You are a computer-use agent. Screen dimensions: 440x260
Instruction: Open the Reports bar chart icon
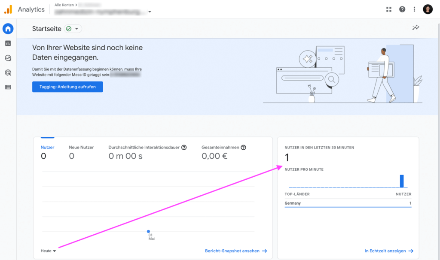pyautogui.click(x=8, y=43)
